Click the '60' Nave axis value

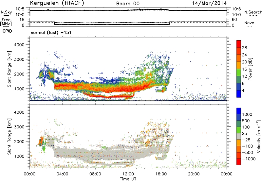tap(234, 20)
